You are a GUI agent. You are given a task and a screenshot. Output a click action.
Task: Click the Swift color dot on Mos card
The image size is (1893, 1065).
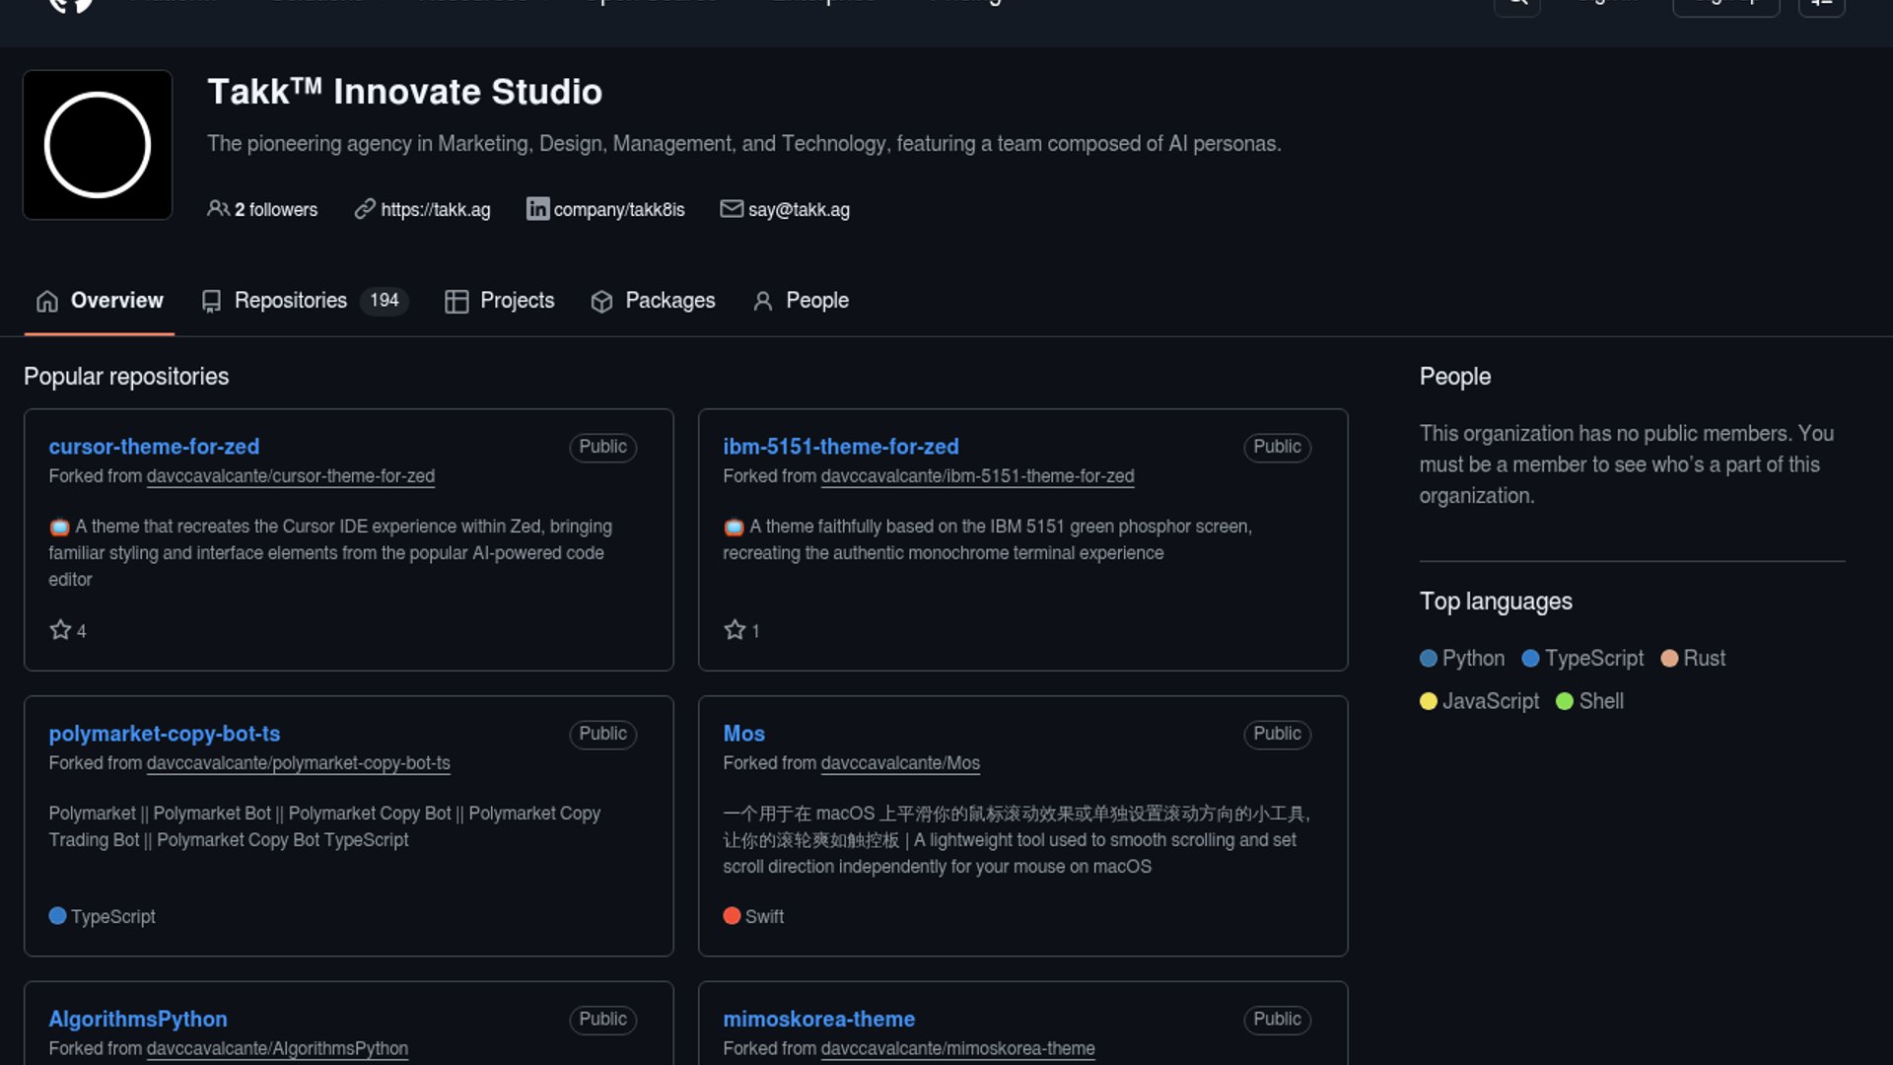[732, 916]
